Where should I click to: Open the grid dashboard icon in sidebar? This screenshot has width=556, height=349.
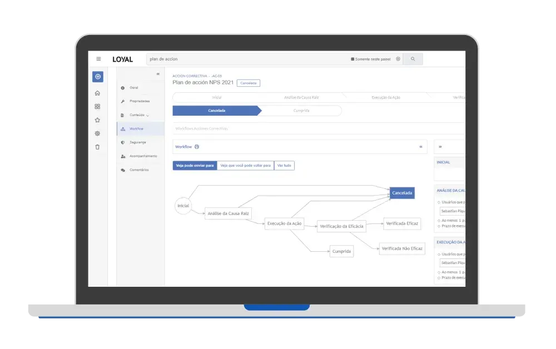click(x=98, y=106)
